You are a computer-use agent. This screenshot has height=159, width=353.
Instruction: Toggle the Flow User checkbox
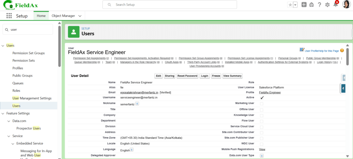(x=261, y=121)
